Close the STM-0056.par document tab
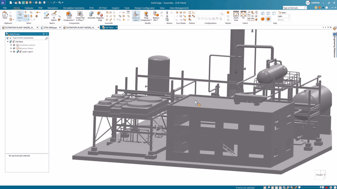Screen dimensions: 337x189 coord(60,27)
